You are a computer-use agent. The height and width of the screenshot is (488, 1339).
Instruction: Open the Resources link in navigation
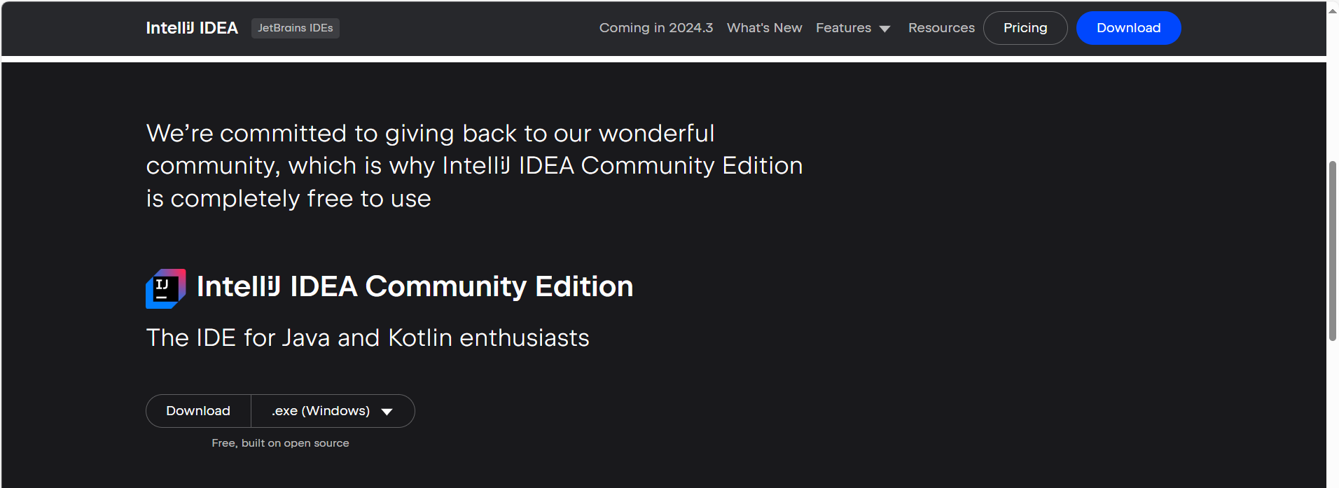click(x=941, y=28)
